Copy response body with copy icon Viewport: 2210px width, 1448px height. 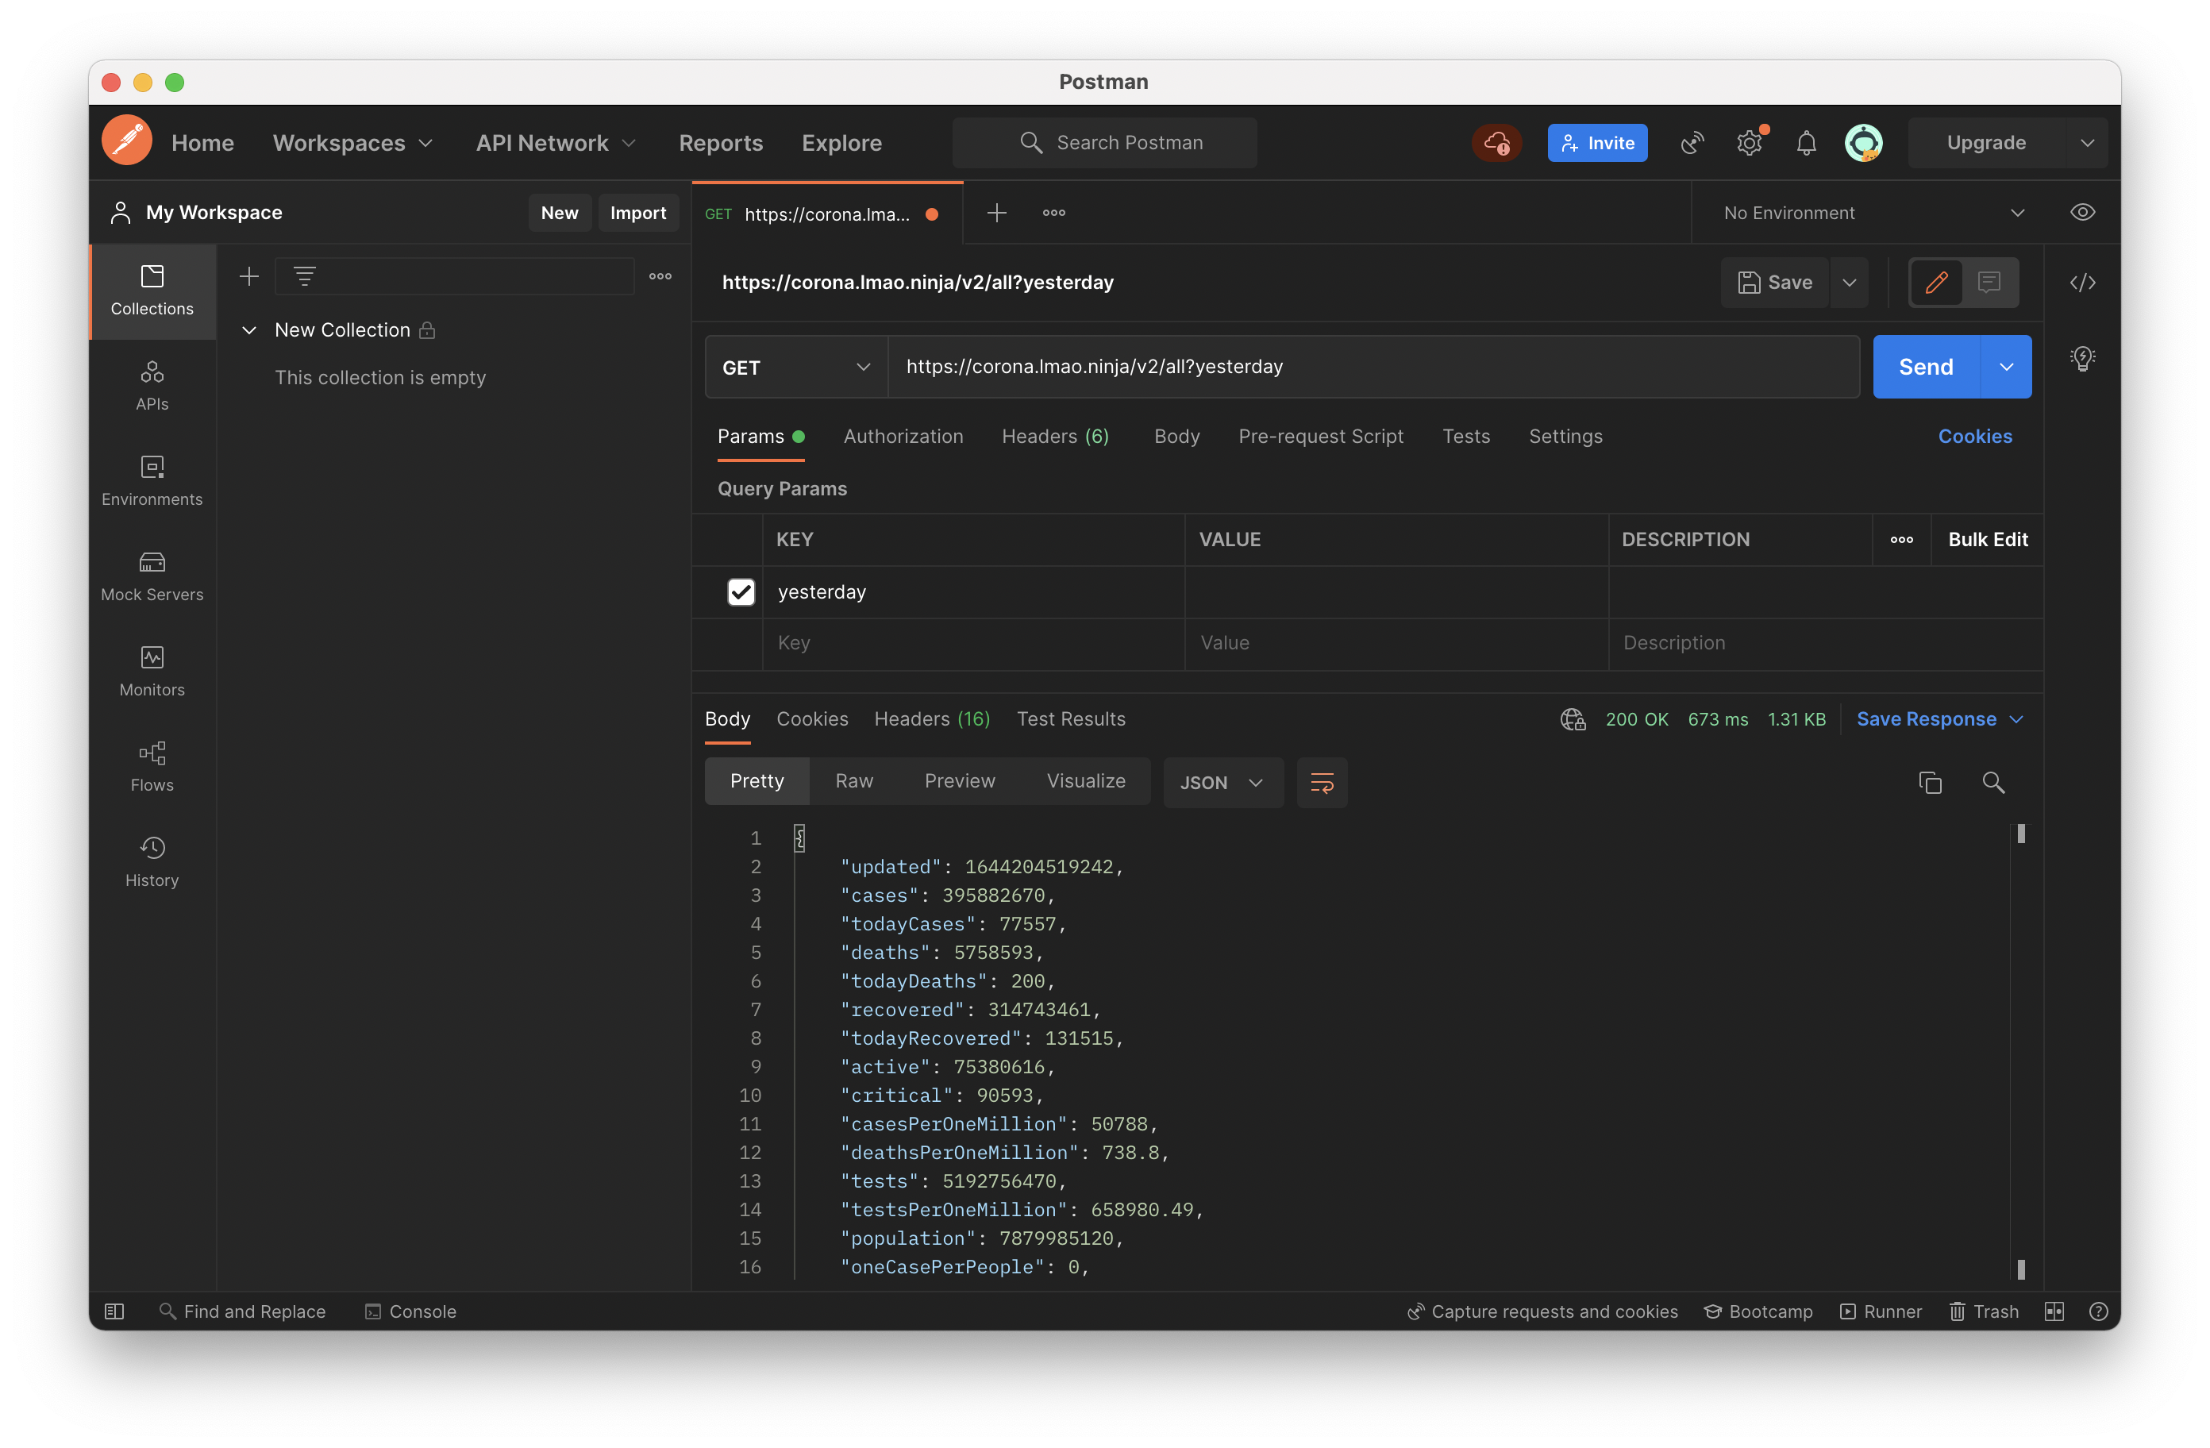tap(1930, 782)
